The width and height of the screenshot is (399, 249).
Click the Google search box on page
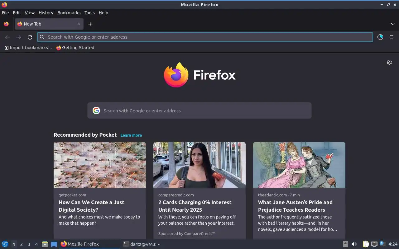[x=199, y=110]
